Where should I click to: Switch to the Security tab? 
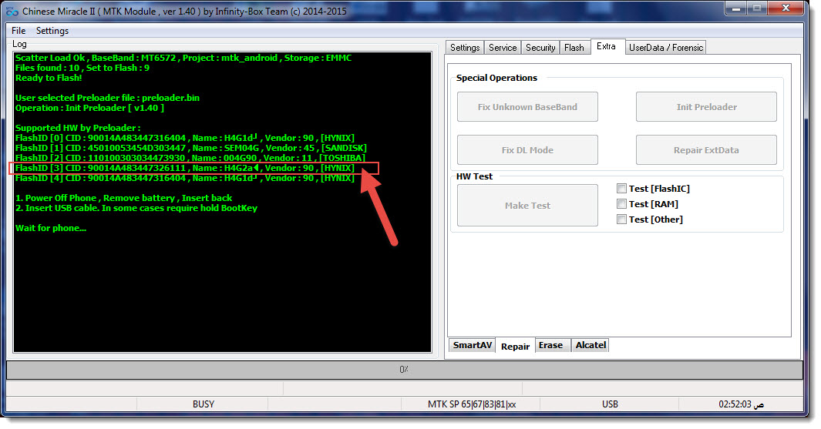(540, 48)
